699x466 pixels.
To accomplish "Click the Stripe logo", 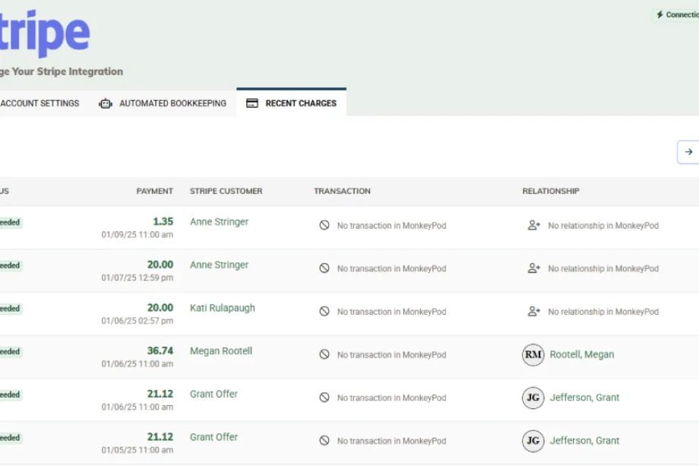I will (x=45, y=33).
